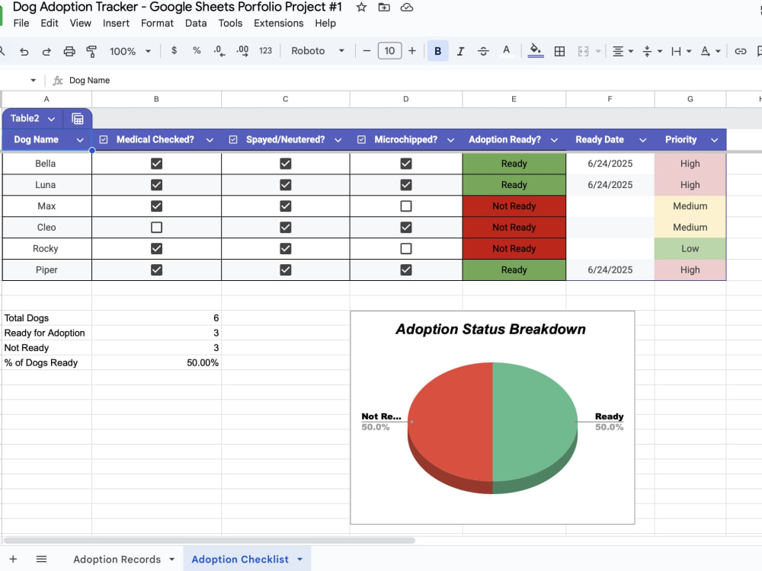The height and width of the screenshot is (571, 762).
Task: Open the fill color picker
Action: (535, 51)
